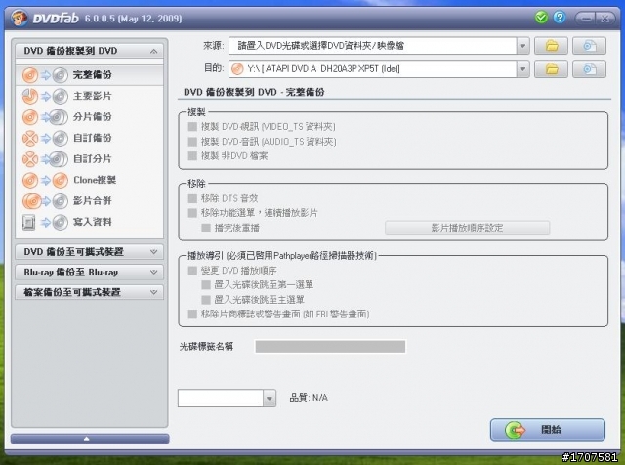Screen dimensions: 625x465
Task: Open 影片播放順序設定 button
Action: pyautogui.click(x=467, y=229)
